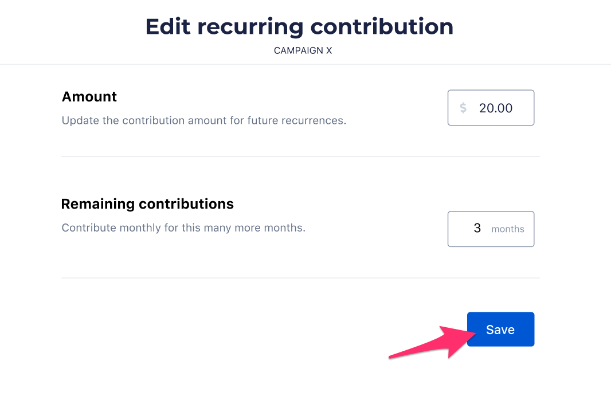This screenshot has width=611, height=400.
Task: Click the word 'Edit' in the heading
Action: point(168,26)
